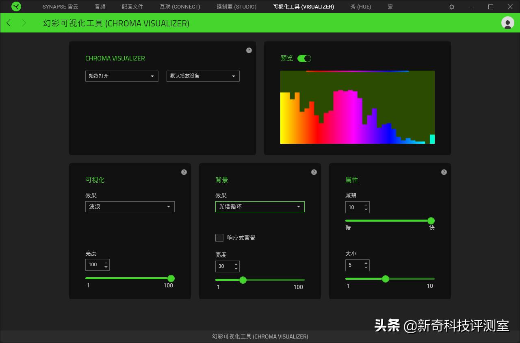This screenshot has height=343, width=520.
Task: Open the user profile icon
Action: pyautogui.click(x=507, y=23)
